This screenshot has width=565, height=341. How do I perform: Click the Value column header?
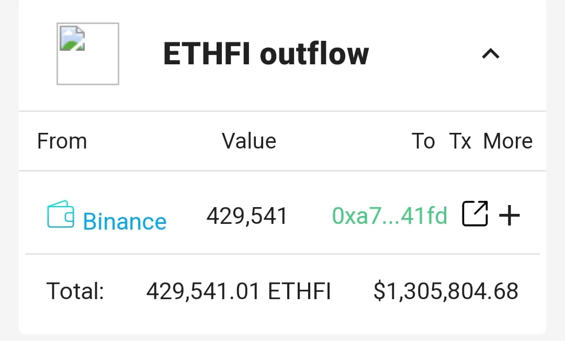click(249, 141)
